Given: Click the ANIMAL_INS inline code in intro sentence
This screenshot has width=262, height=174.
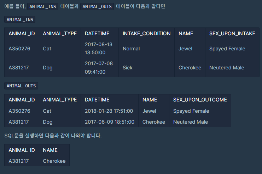Looking at the screenshot, I should pyautogui.click(x=43, y=6).
